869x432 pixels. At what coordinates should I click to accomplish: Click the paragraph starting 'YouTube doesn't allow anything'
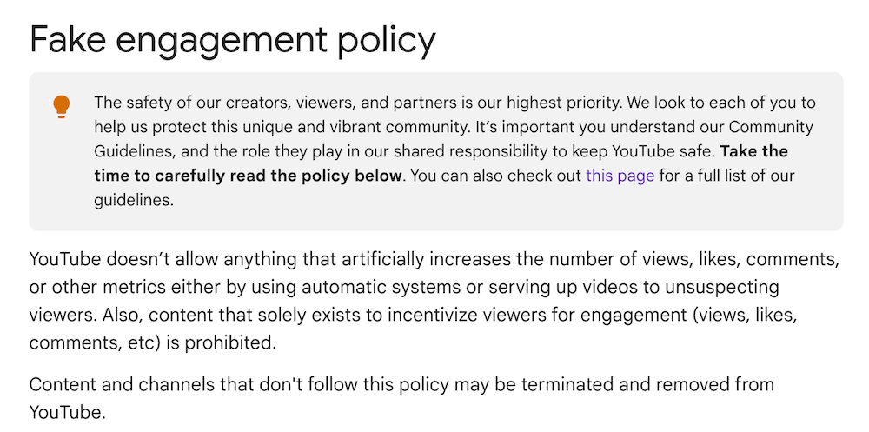point(434,301)
